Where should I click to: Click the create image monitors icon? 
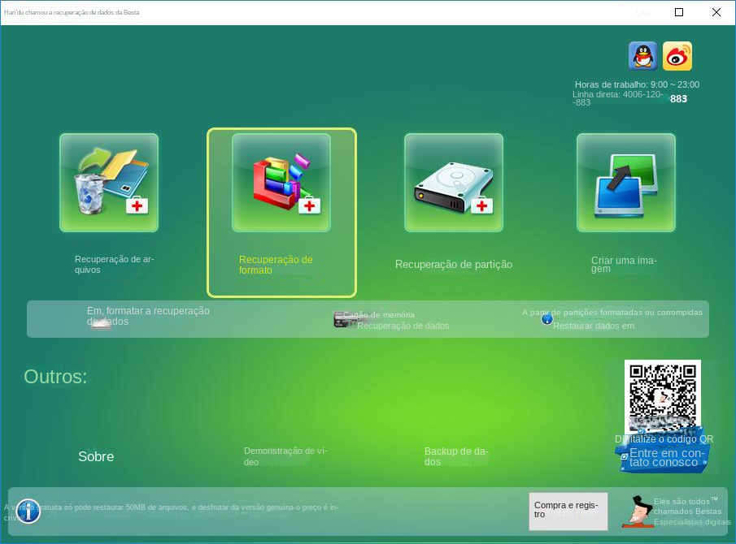tap(625, 182)
